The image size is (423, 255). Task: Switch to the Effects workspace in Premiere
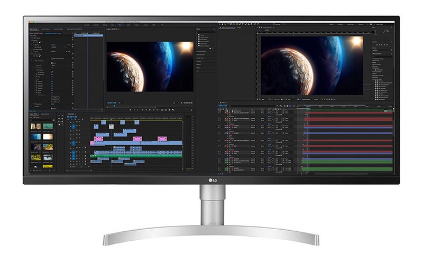(121, 25)
